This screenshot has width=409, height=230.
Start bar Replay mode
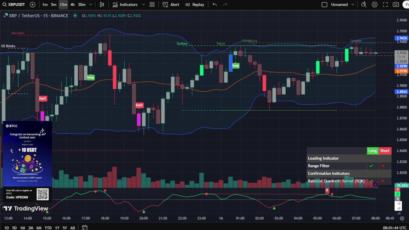(195, 4)
